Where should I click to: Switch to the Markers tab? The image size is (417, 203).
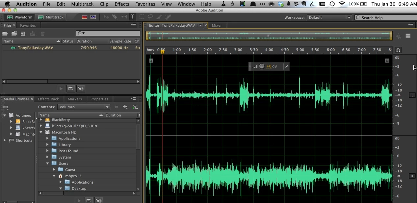pos(75,99)
